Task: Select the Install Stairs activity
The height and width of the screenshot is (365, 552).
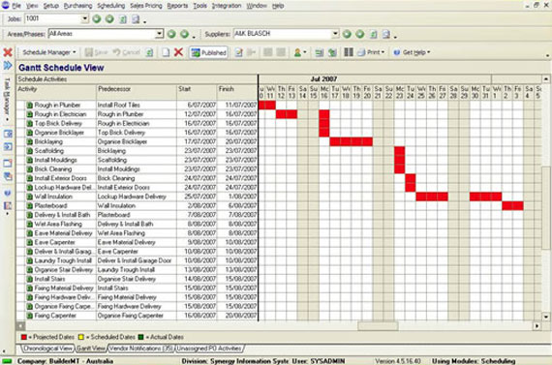Action: tap(49, 279)
